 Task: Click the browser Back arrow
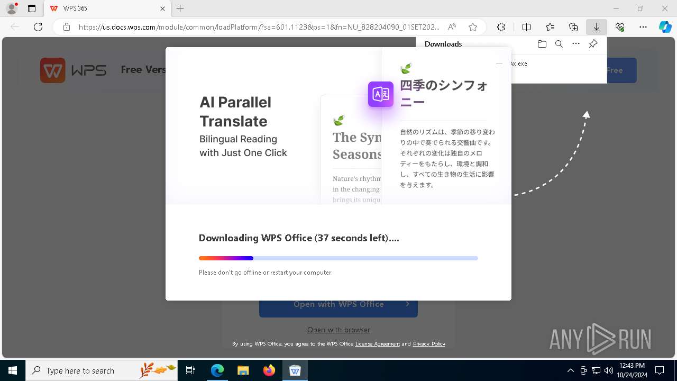click(15, 27)
